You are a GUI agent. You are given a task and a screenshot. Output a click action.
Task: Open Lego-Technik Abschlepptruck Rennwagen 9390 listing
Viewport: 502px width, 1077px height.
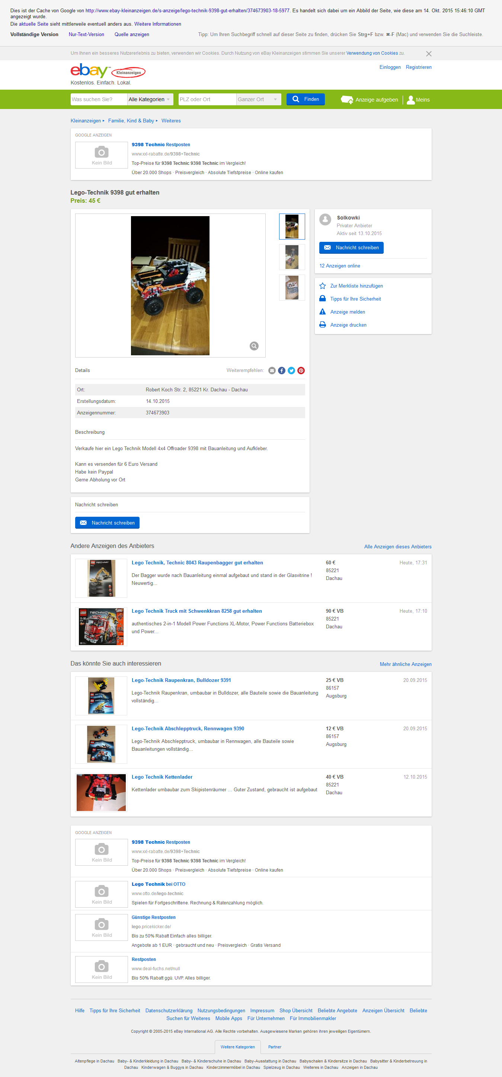point(188,729)
